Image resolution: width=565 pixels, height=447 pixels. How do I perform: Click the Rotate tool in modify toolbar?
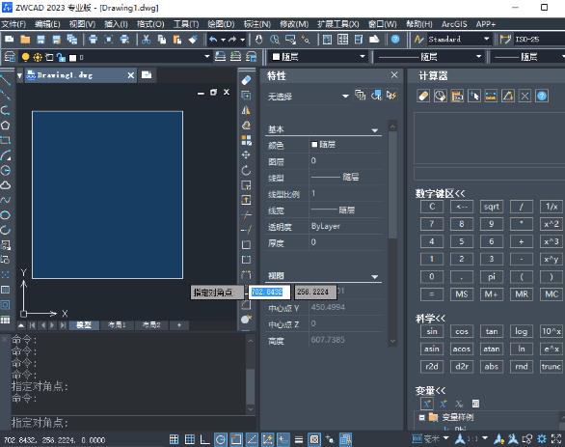click(246, 170)
